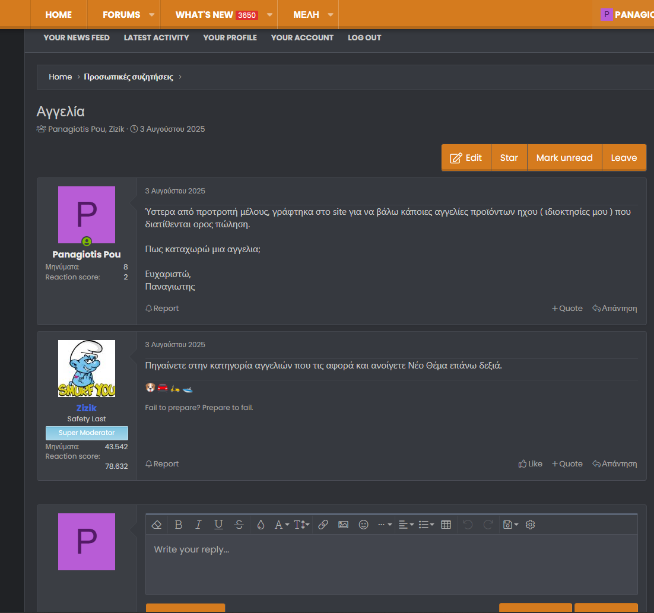
Task: Insert an image into reply
Action: click(343, 525)
